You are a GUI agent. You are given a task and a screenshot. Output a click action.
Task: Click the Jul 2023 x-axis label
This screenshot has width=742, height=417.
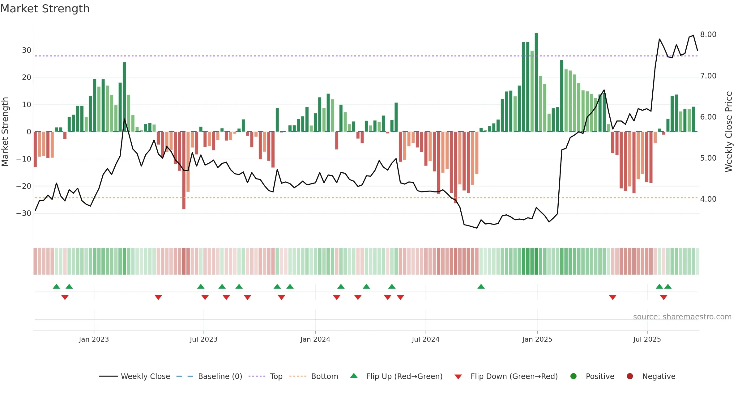(x=204, y=339)
